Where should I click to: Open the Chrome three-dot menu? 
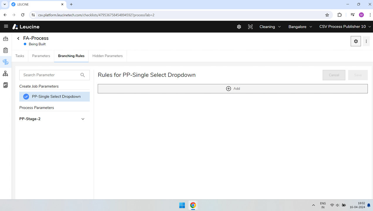pos(370,15)
